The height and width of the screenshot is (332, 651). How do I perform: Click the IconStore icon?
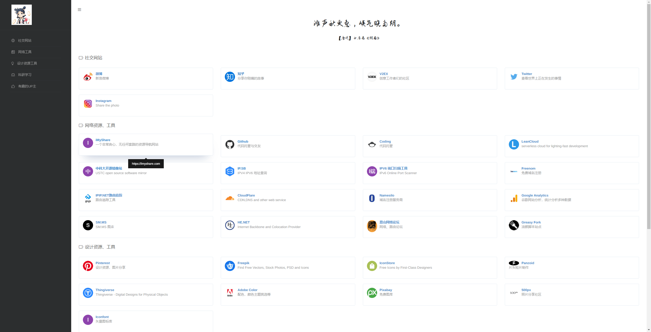coord(372,265)
